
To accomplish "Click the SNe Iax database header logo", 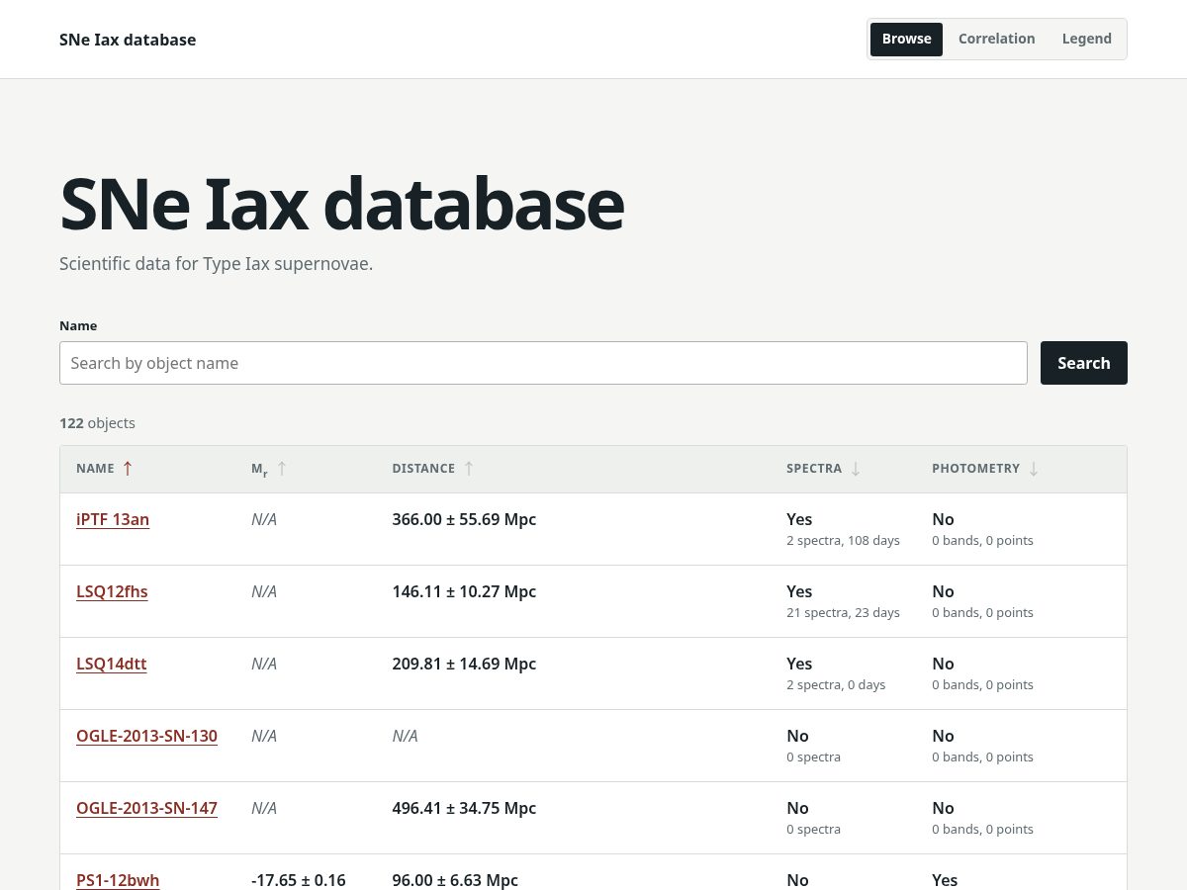I will [128, 40].
